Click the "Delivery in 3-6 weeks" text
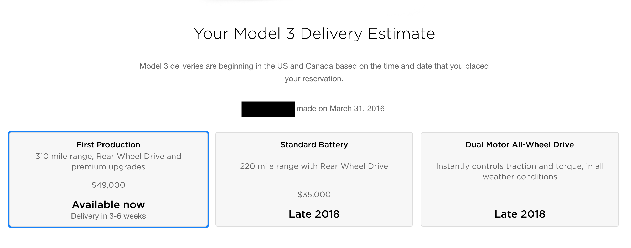The image size is (631, 248). [108, 216]
